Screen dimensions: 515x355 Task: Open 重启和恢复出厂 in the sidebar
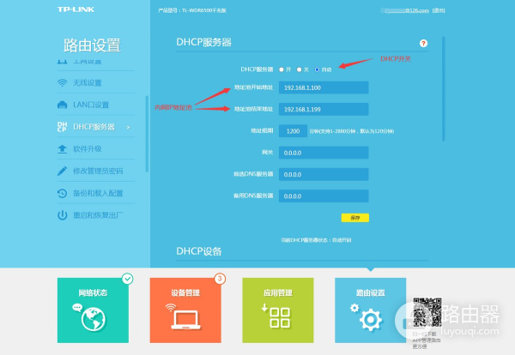(96, 215)
